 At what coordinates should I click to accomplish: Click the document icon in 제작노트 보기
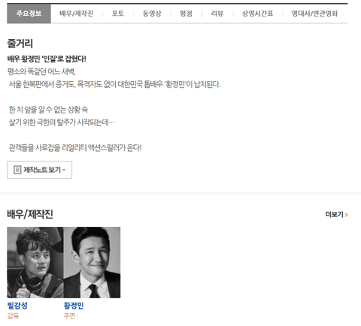click(17, 170)
